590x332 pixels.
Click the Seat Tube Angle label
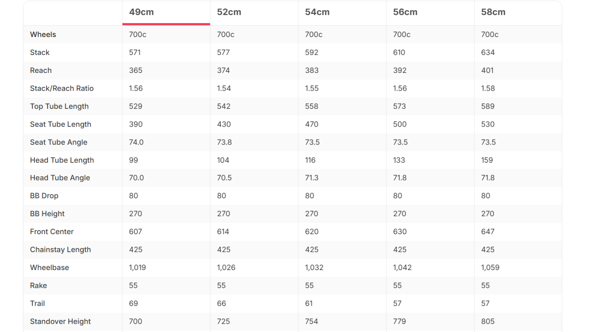point(59,142)
